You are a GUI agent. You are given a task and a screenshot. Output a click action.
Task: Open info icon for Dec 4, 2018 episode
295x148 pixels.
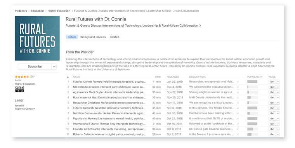(x=238, y=87)
